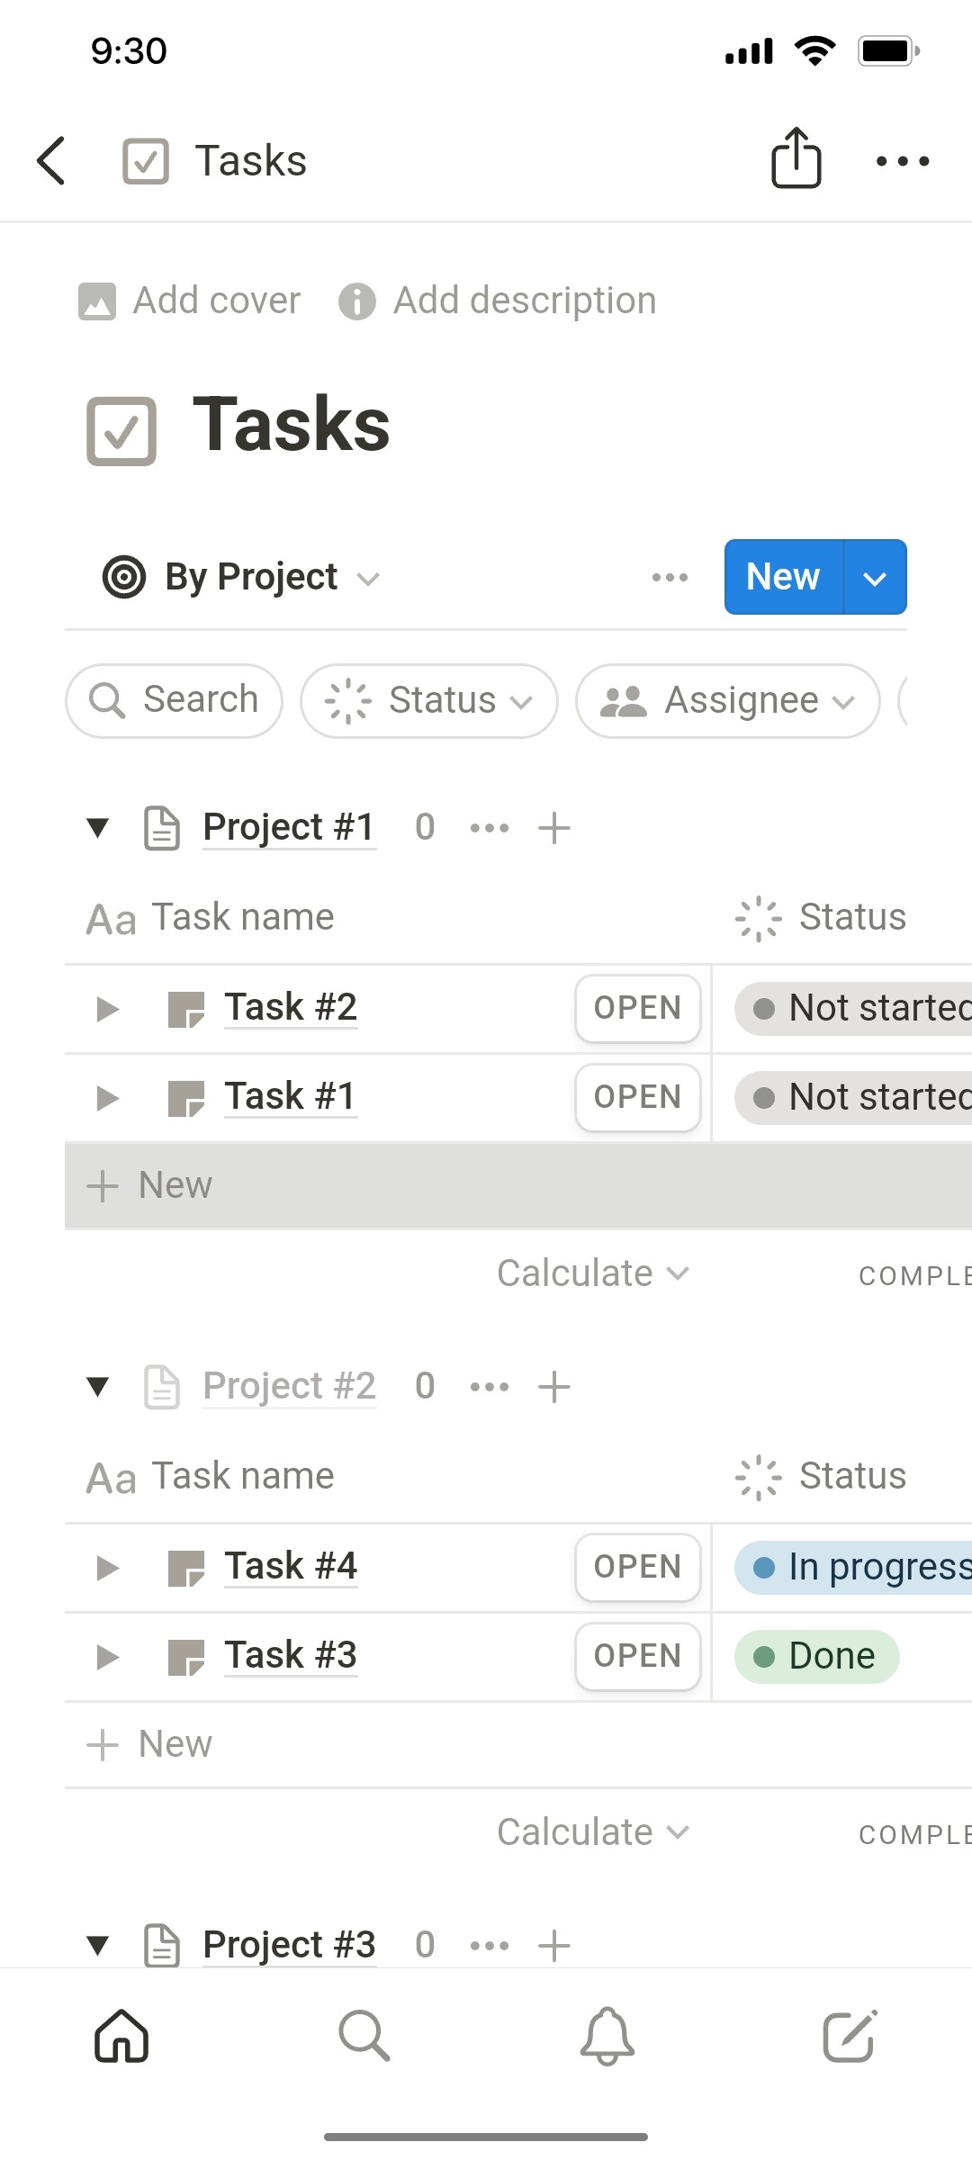This screenshot has width=972, height=2160.
Task: Tap the back arrow in header
Action: coord(51,161)
